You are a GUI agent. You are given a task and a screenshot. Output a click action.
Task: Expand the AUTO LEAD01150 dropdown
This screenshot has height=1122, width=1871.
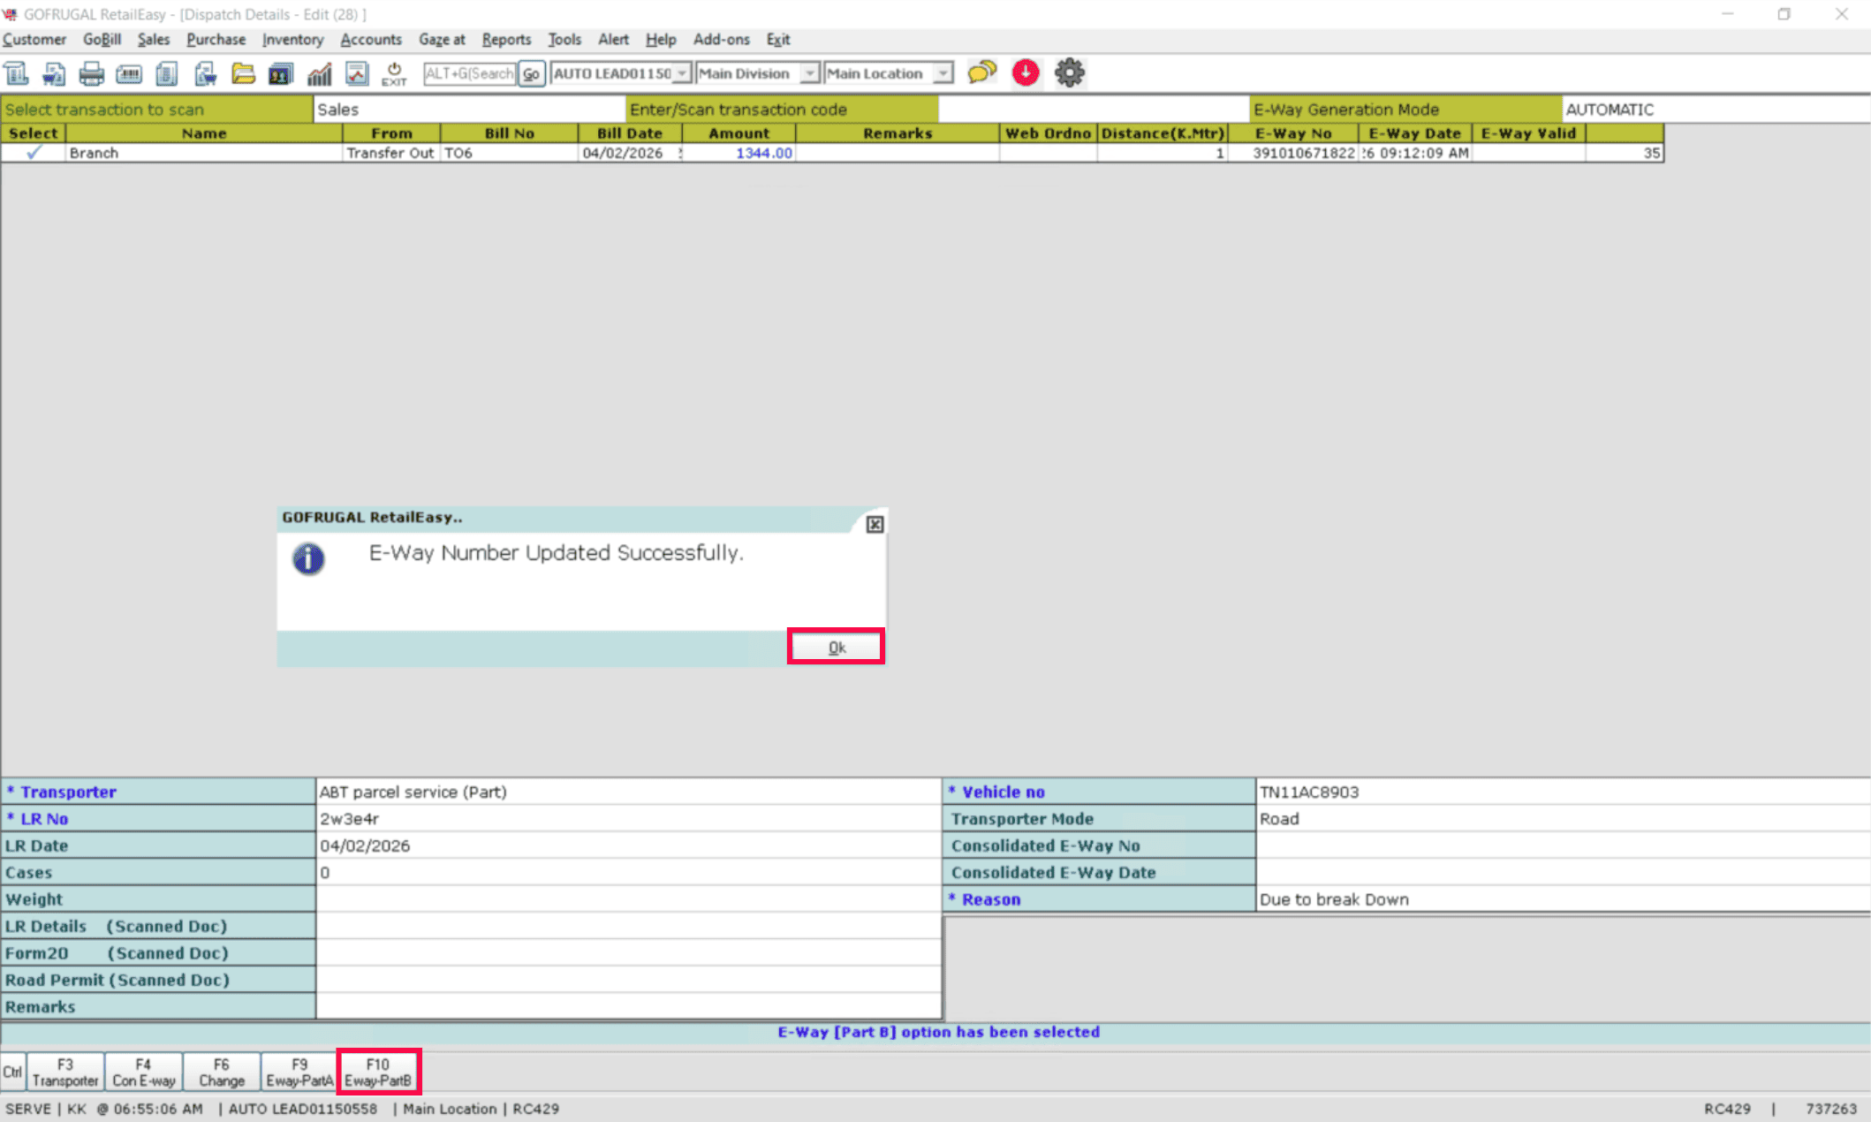point(682,73)
